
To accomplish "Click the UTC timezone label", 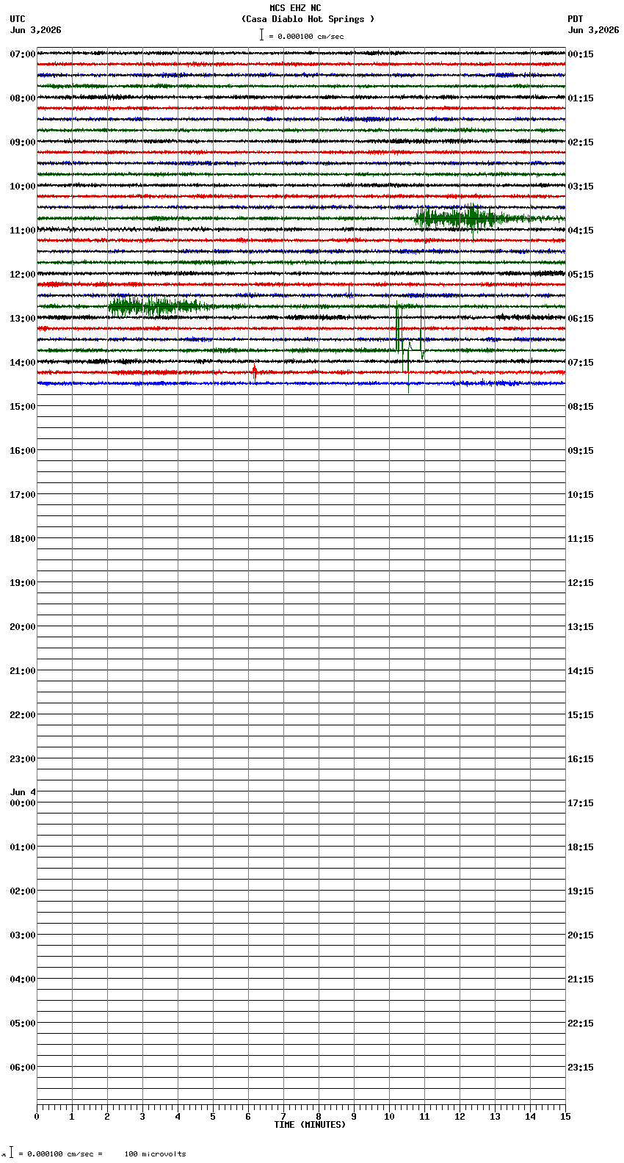I will [18, 19].
